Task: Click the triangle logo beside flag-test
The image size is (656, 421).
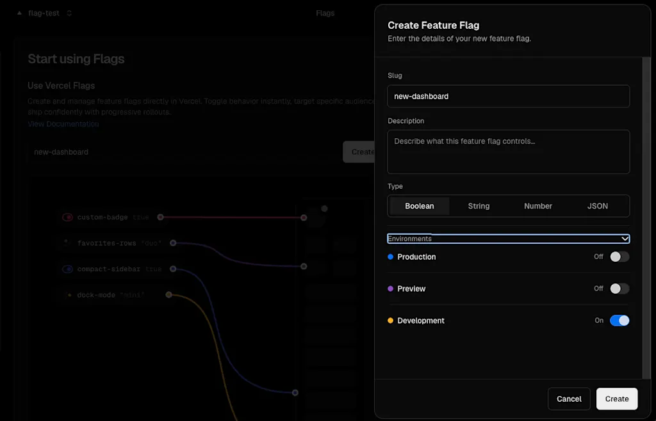Action: pos(19,13)
